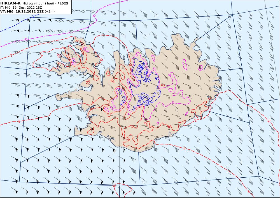The image size is (280, 198).
Task: Click the valid time "VT: Mið. 19.12.2012 21Z"
Action: coord(22,11)
